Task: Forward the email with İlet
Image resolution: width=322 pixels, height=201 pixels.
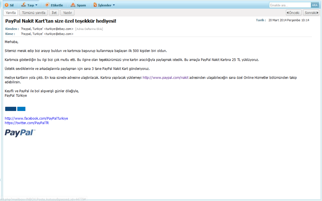Action: (x=54, y=13)
